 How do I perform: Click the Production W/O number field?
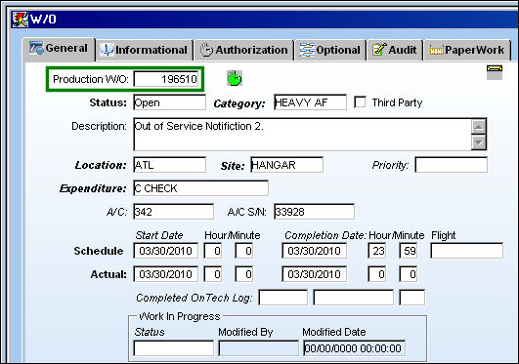[x=166, y=79]
